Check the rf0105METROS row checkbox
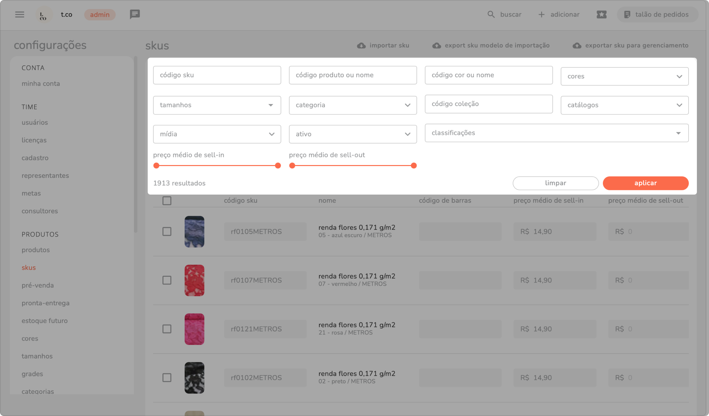 [x=167, y=231]
